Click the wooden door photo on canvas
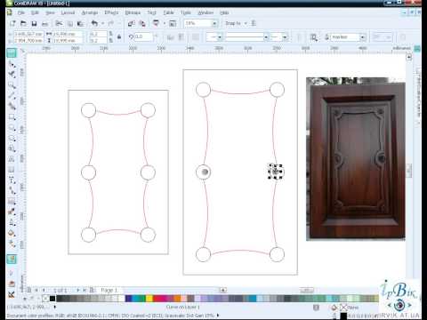 (356, 159)
